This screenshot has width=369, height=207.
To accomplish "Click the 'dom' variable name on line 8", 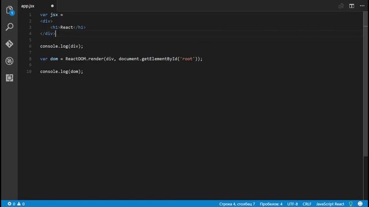I will point(54,59).
